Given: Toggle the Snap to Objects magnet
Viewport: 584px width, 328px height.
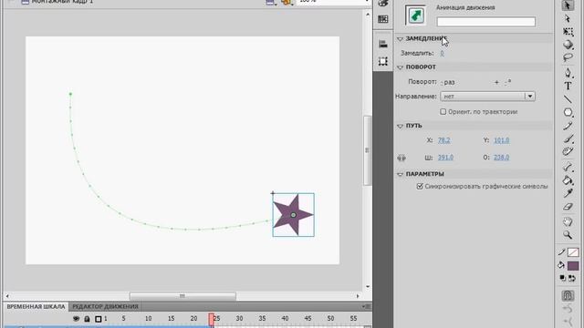Looking at the screenshot, I should click(x=568, y=295).
